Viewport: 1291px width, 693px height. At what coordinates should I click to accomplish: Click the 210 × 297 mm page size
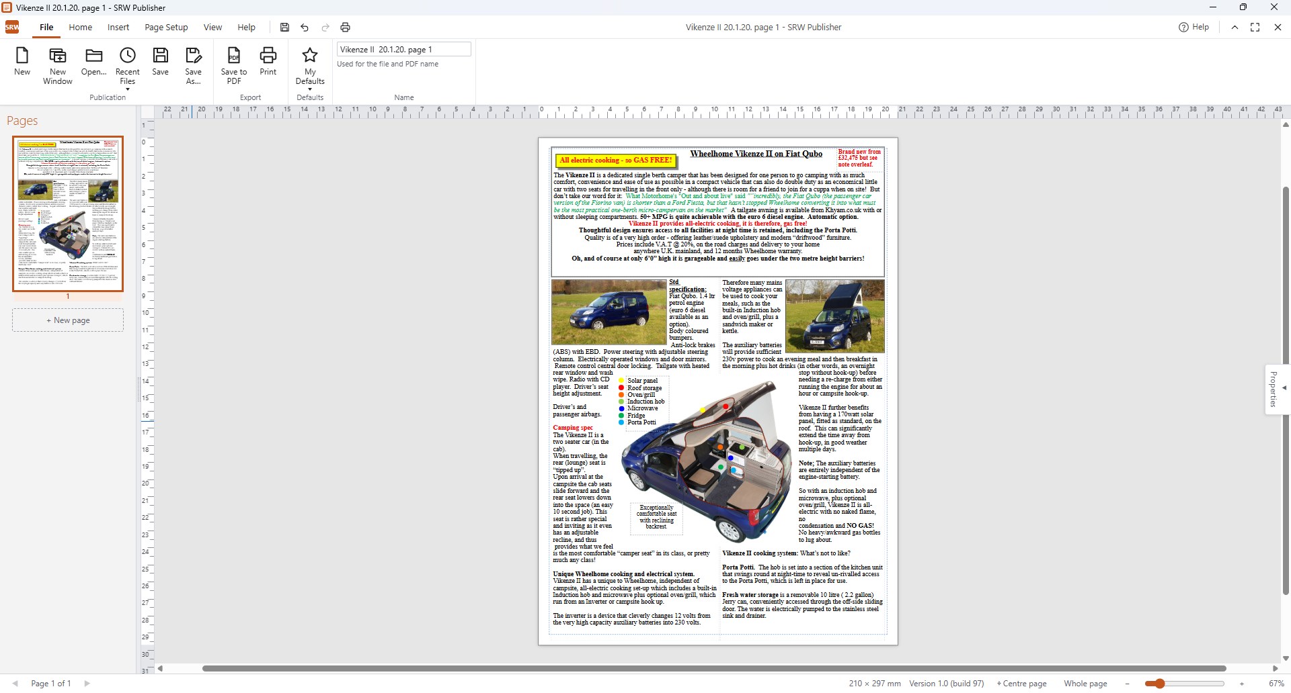point(874,684)
